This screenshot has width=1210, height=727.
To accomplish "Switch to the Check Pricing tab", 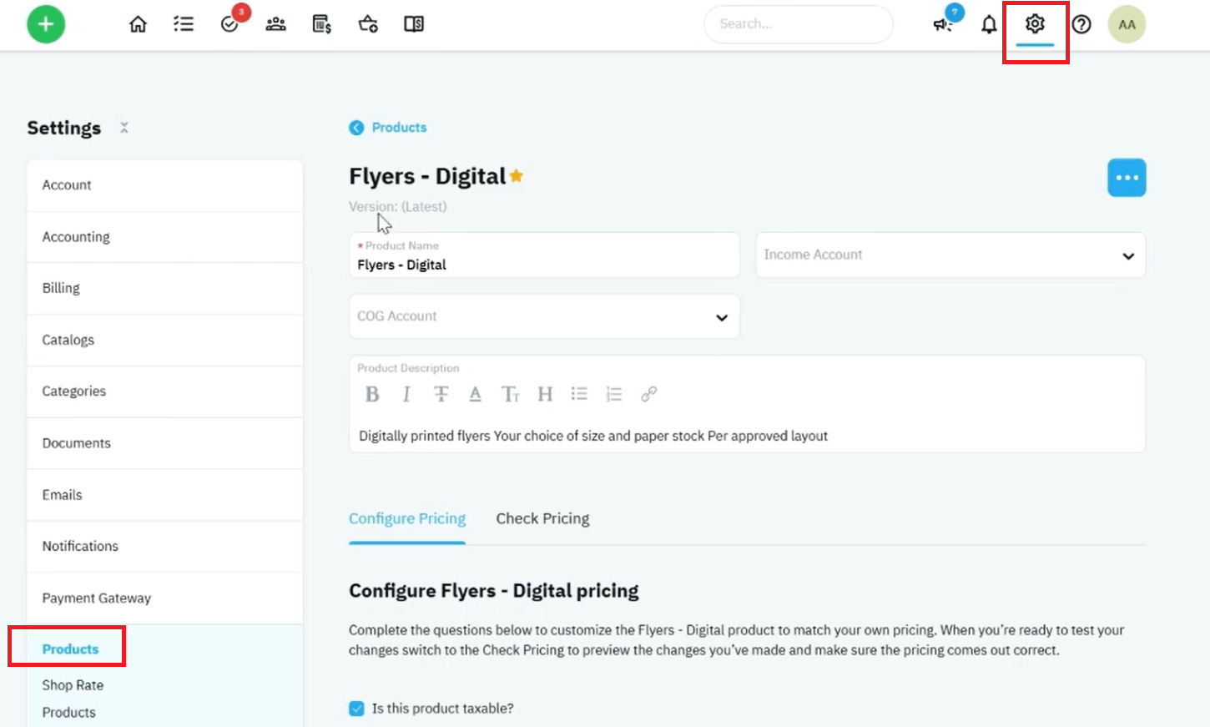I will [x=542, y=518].
